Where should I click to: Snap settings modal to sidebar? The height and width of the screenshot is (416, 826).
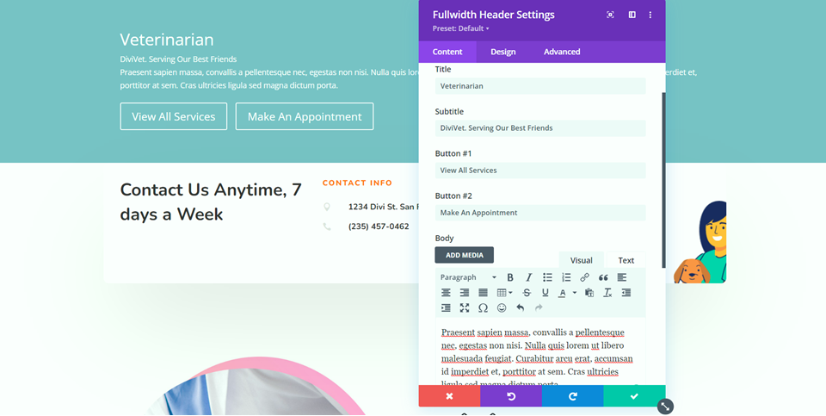click(632, 15)
